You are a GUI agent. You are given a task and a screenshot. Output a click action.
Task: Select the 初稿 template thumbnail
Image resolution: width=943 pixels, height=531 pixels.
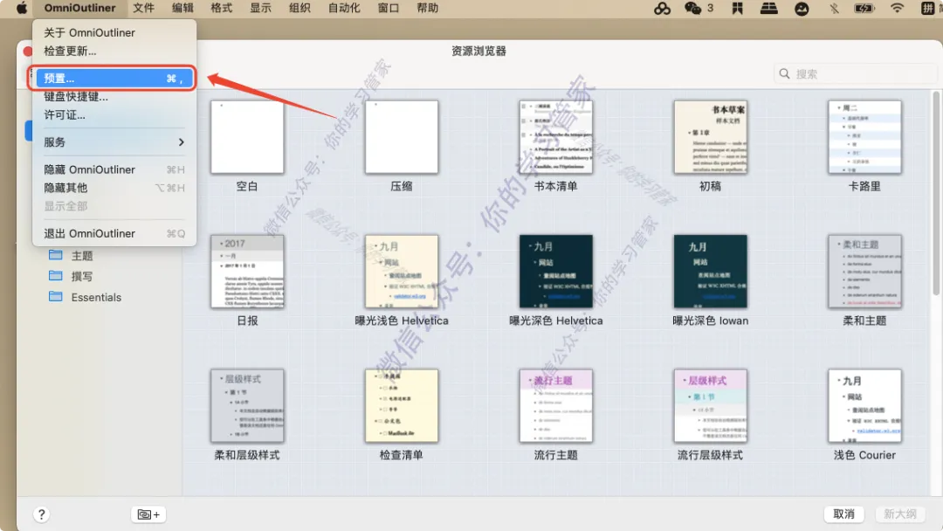(x=710, y=137)
